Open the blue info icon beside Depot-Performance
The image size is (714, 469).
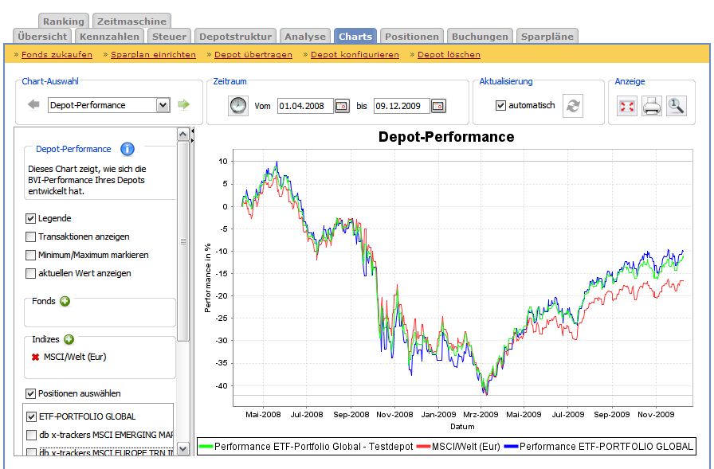click(x=127, y=149)
